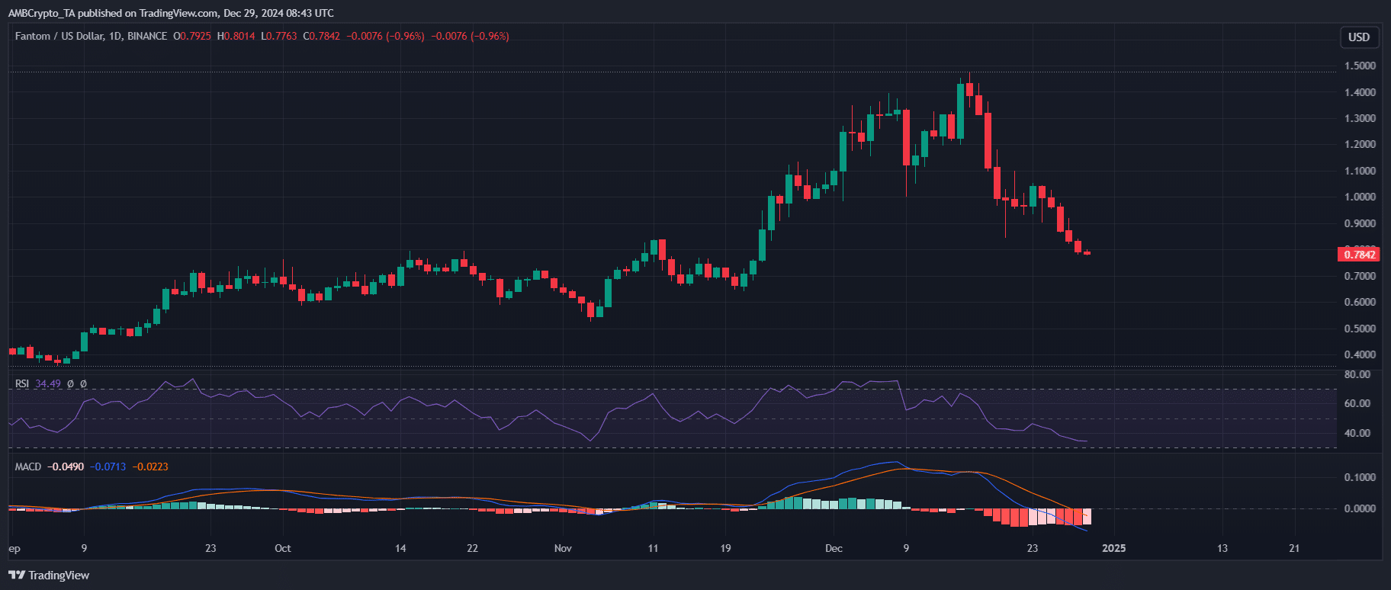The height and width of the screenshot is (590, 1391).
Task: Click the 2025 year marker on time axis
Action: pos(1114,548)
